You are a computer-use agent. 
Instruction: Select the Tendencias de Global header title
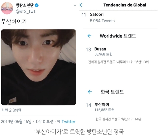125,5
